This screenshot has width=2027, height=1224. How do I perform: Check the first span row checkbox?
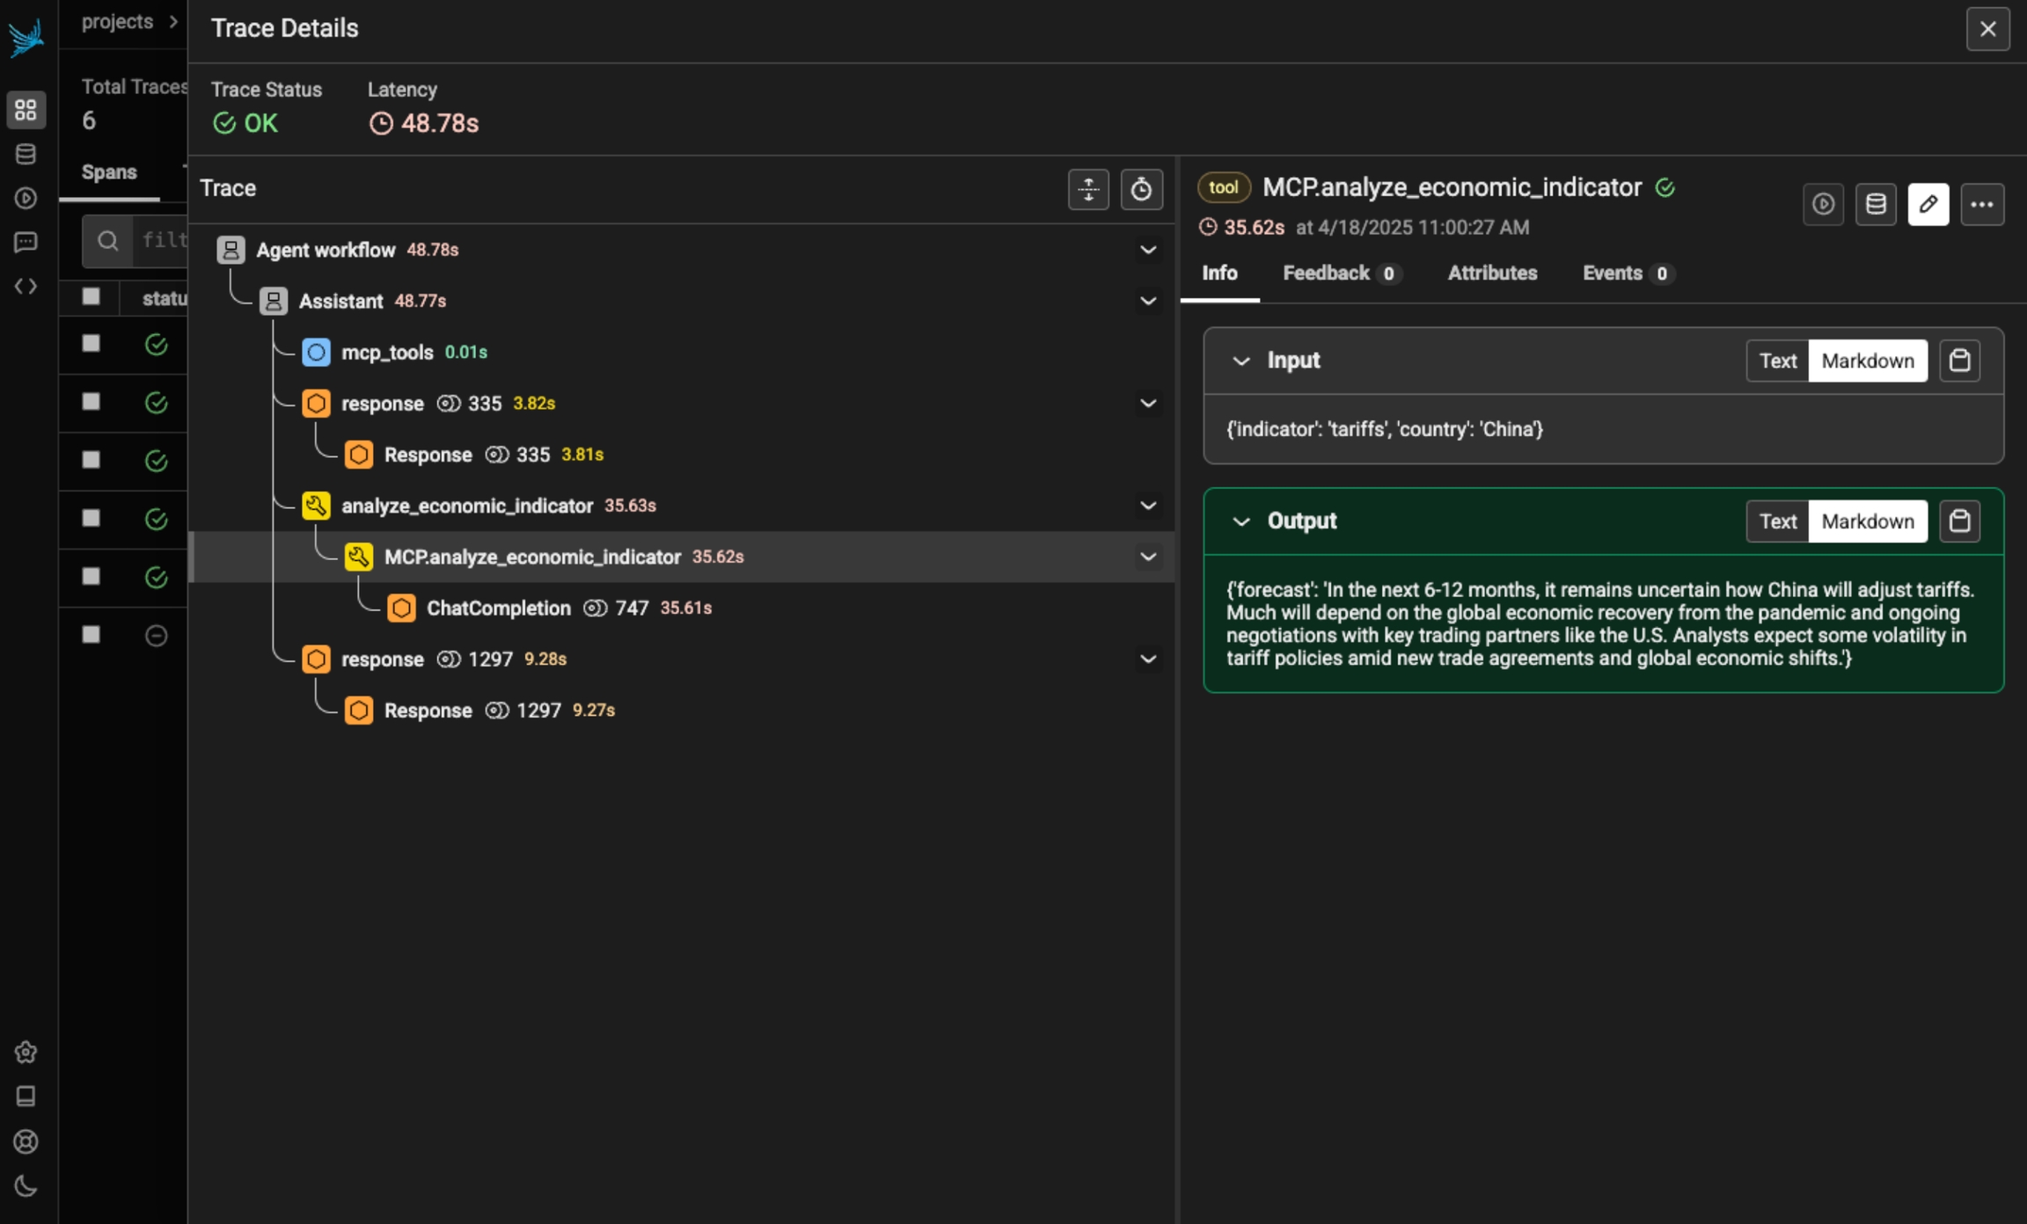click(91, 344)
